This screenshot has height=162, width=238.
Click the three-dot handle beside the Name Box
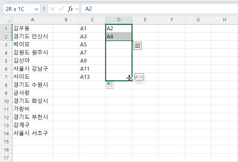click(x=44, y=9)
